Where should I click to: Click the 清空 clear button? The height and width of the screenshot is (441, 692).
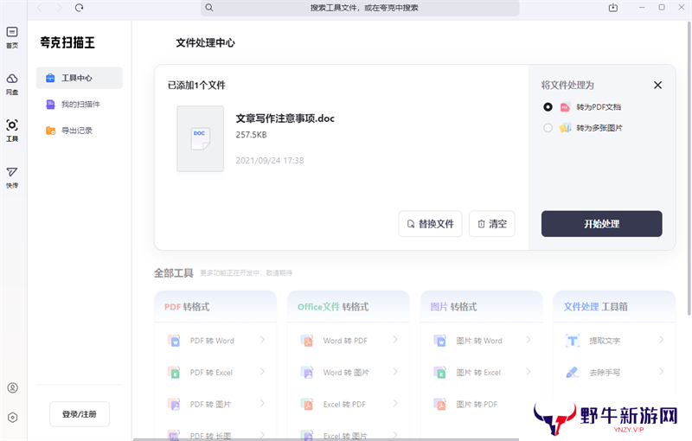click(x=491, y=224)
